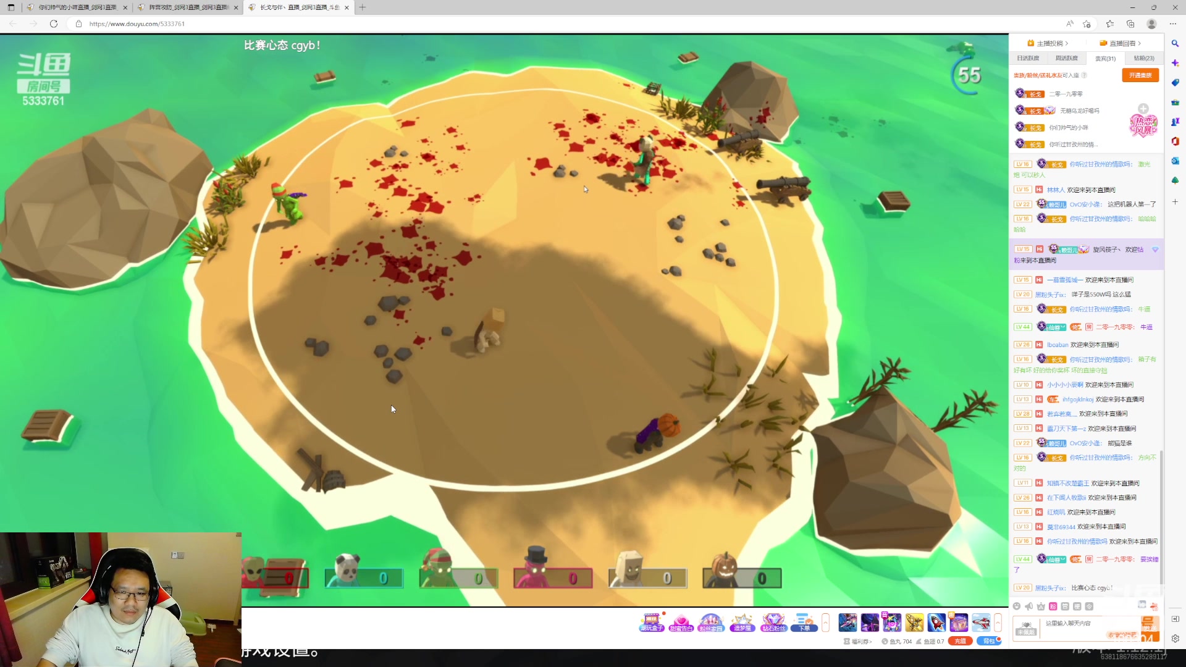Viewport: 1186px width, 667px height.
Task: Open Edge sidebar settings gear
Action: coord(1175,639)
